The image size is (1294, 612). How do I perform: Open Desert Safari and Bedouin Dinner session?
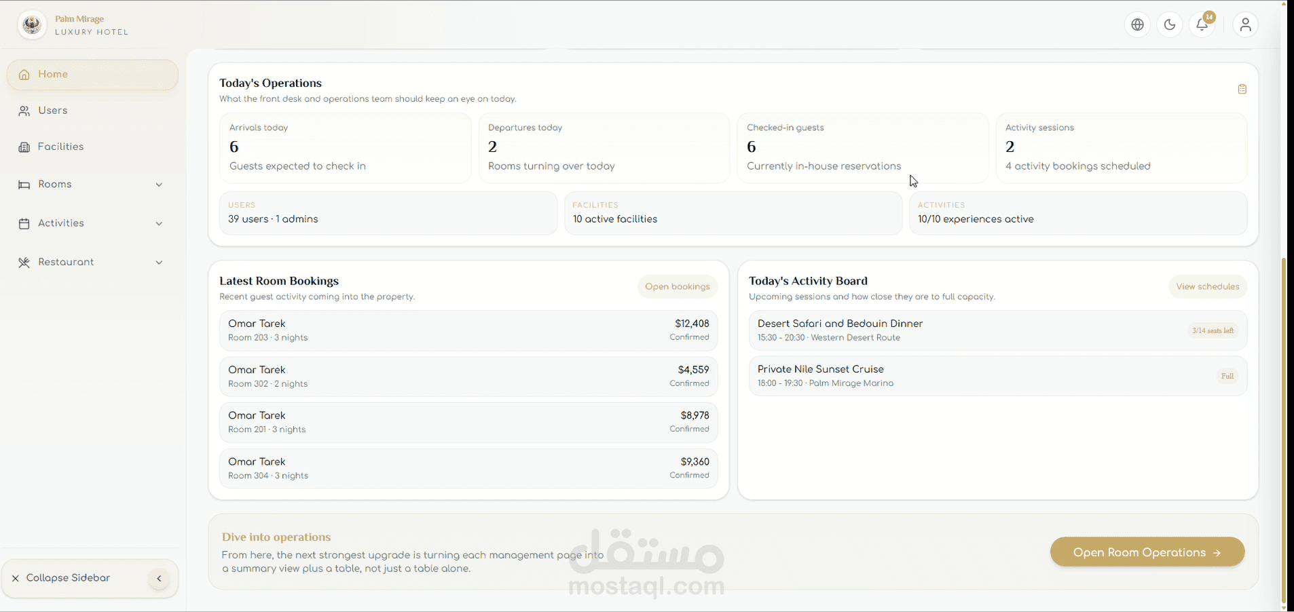point(998,330)
